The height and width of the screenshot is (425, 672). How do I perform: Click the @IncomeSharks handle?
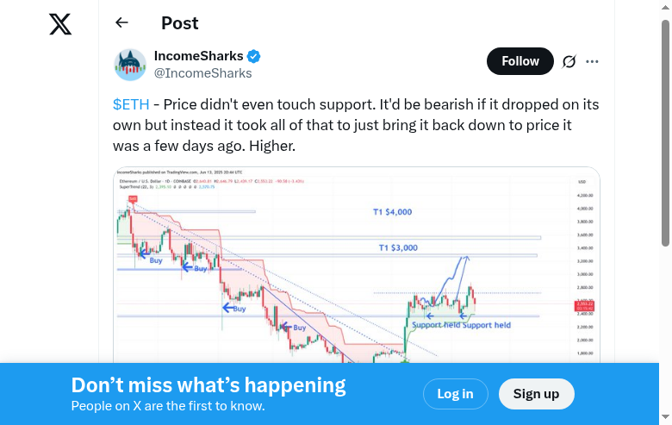pyautogui.click(x=202, y=73)
